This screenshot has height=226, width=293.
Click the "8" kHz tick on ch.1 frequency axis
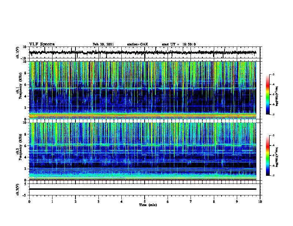tap(26, 73)
